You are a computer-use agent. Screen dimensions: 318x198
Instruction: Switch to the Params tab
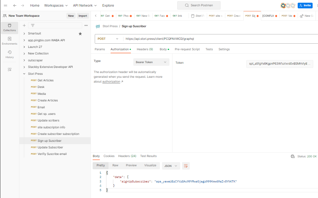100,49
